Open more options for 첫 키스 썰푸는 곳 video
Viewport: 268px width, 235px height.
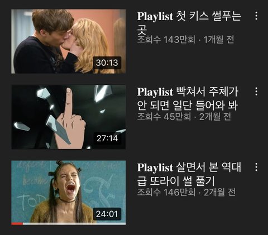[x=256, y=16]
